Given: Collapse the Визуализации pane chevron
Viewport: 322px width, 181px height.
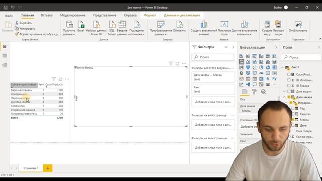Looking at the screenshot, I should [276, 47].
